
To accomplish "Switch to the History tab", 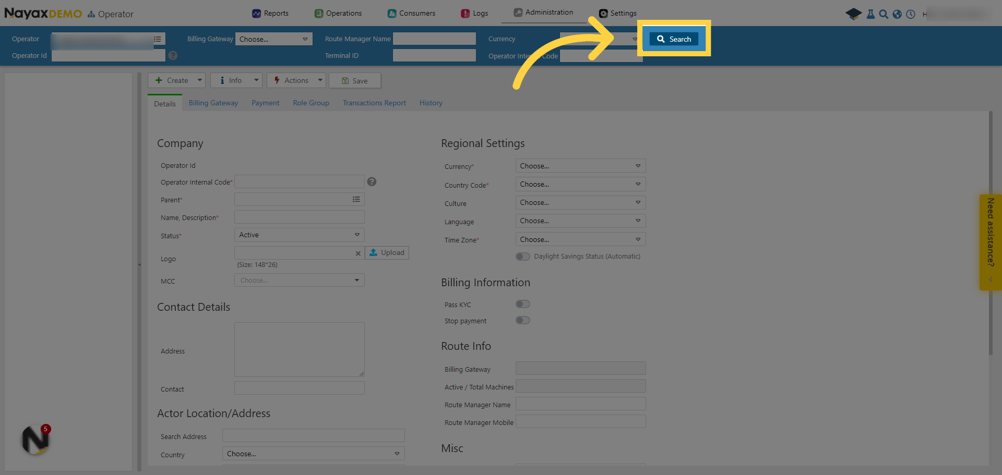I will tap(431, 103).
